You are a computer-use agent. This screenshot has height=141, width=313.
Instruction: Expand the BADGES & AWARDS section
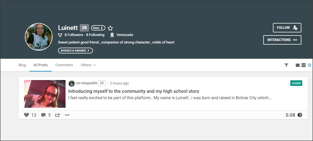coord(75,51)
